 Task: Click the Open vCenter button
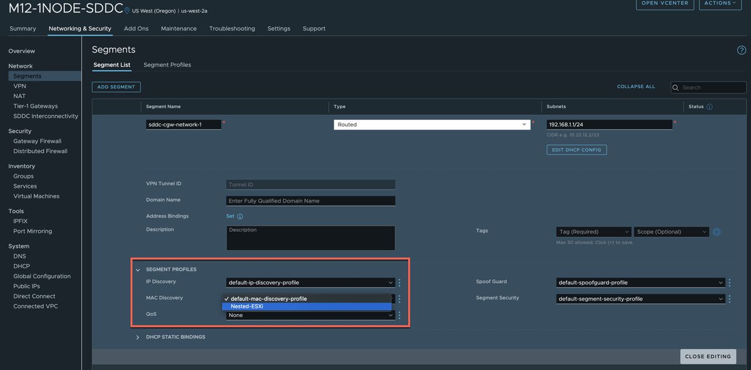[x=665, y=3]
